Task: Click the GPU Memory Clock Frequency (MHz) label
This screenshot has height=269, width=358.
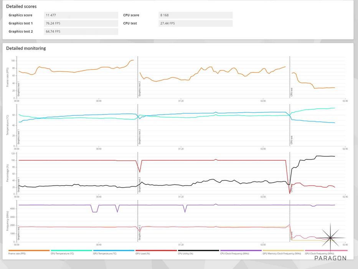Action: pyautogui.click(x=282, y=254)
